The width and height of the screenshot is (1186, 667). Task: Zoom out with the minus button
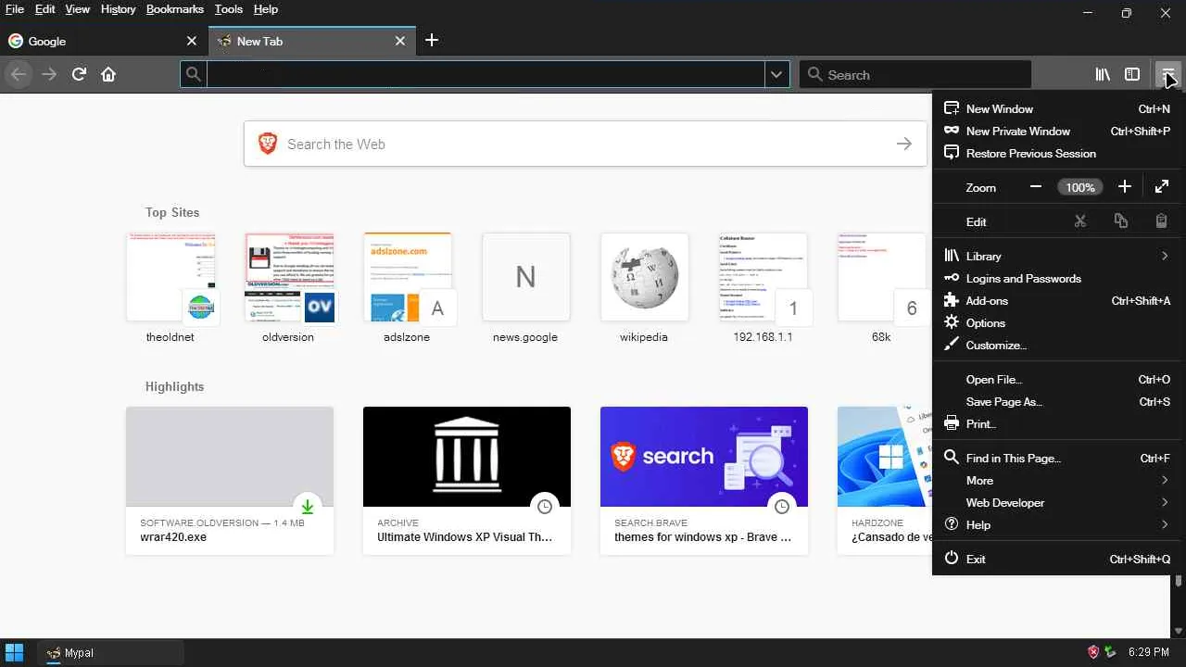pos(1036,187)
